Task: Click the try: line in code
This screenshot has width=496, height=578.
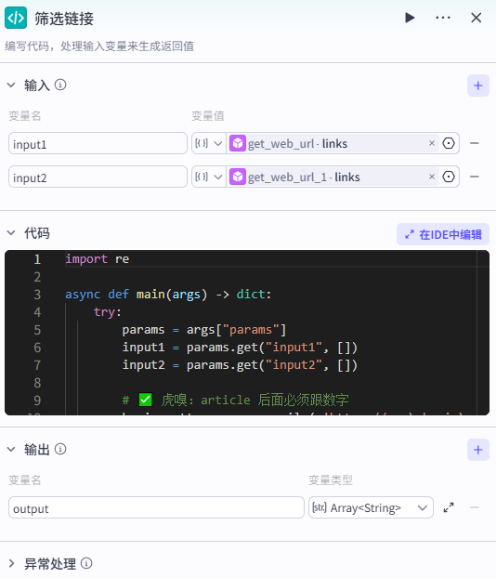Action: pos(107,312)
